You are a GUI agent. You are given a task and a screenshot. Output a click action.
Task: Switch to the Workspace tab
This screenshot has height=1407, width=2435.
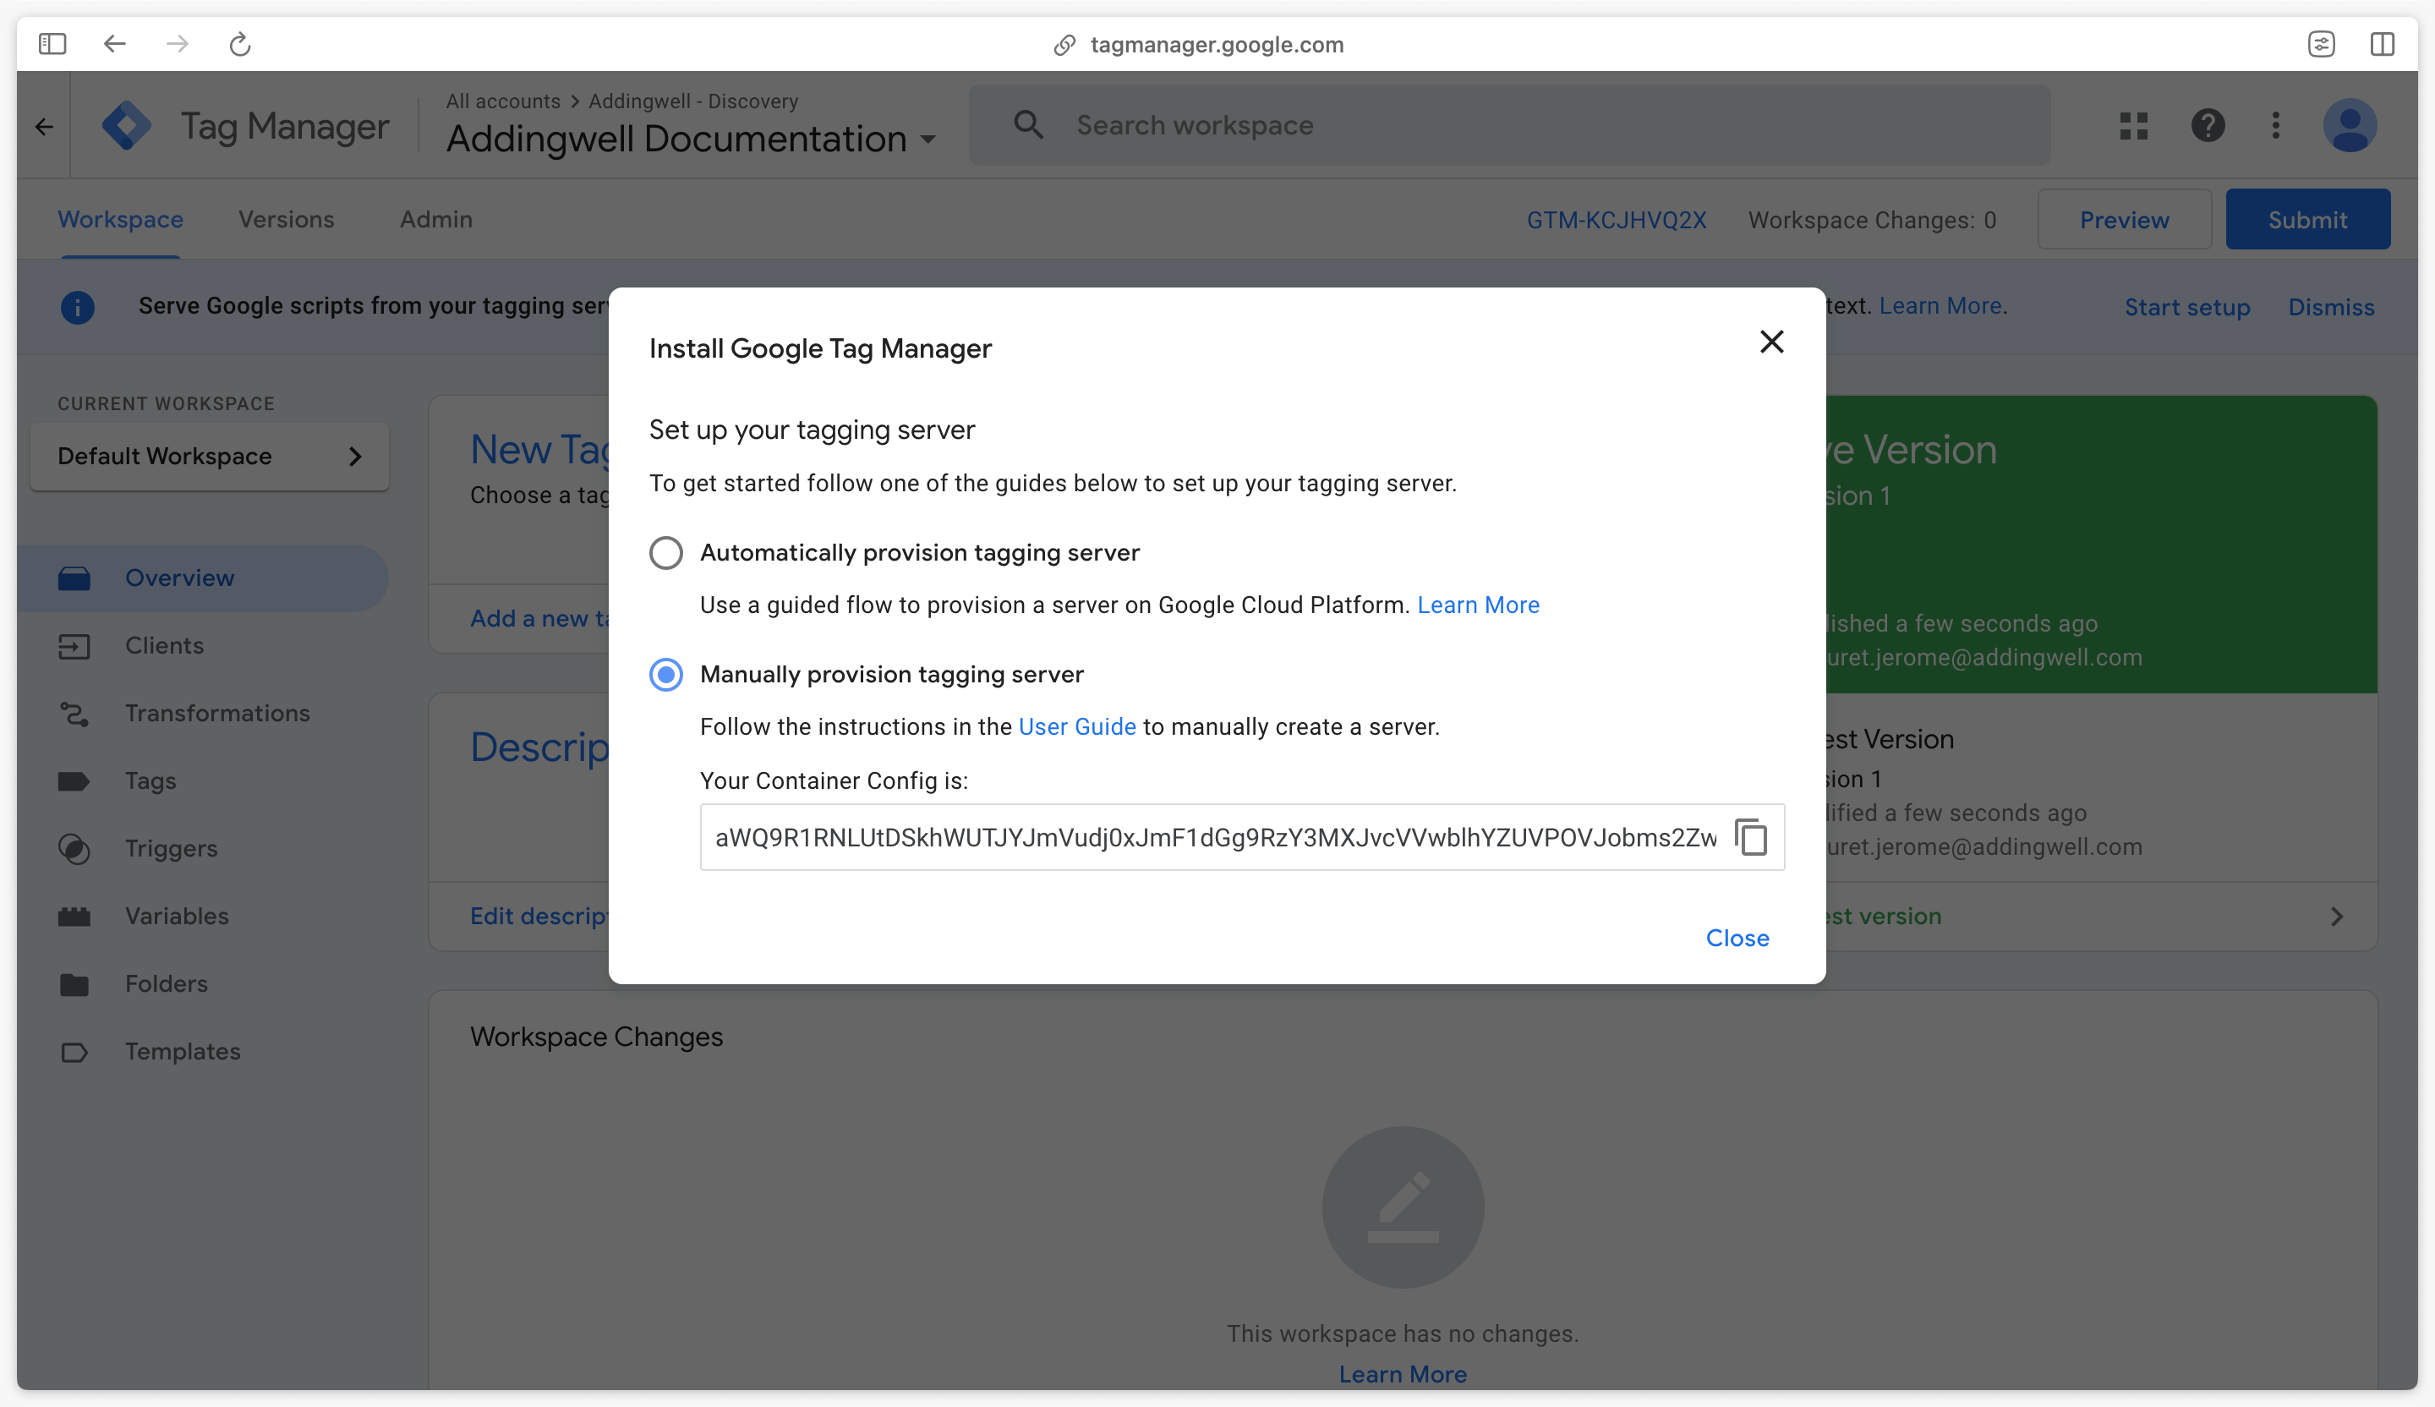coord(120,219)
